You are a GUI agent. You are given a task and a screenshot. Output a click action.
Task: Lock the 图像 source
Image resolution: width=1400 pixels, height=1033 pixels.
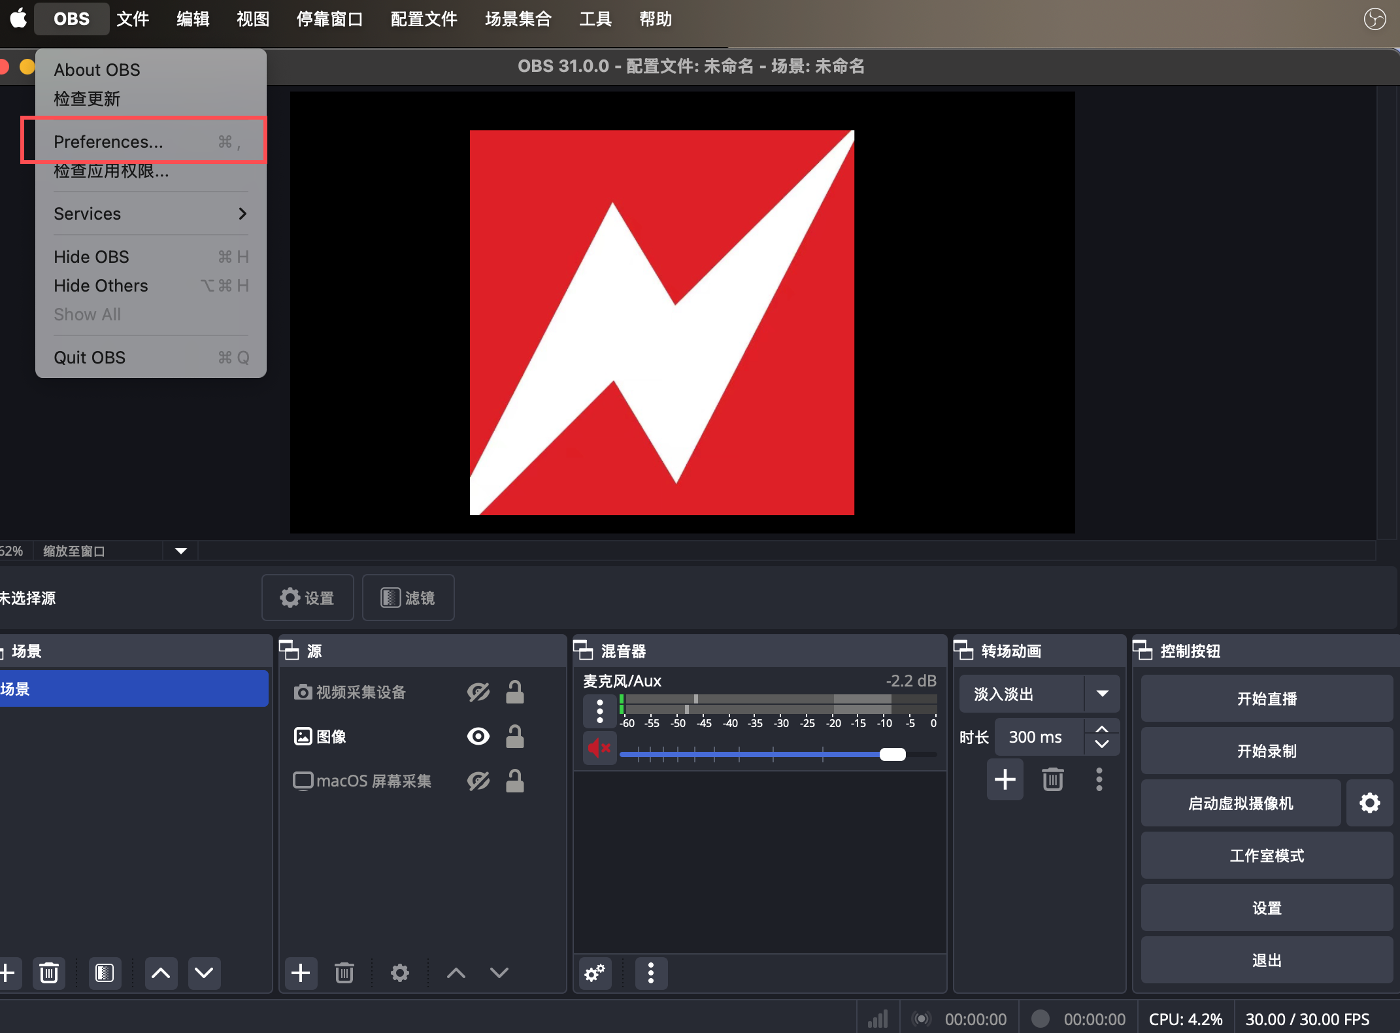(x=515, y=736)
